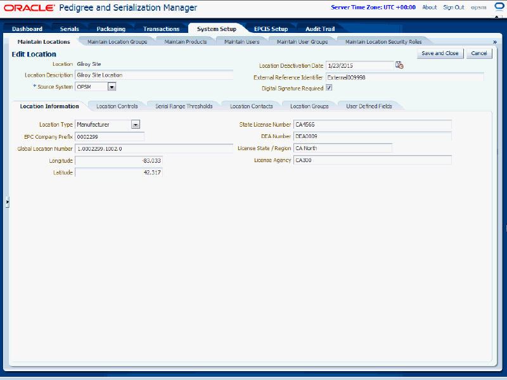This screenshot has width=507, height=380.
Task: Click the Location Deactivation Date field
Action: (x=359, y=65)
